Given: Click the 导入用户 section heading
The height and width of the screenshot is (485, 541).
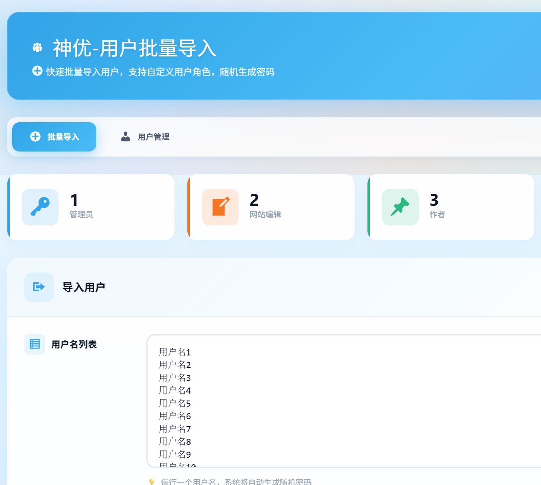Looking at the screenshot, I should (x=84, y=287).
